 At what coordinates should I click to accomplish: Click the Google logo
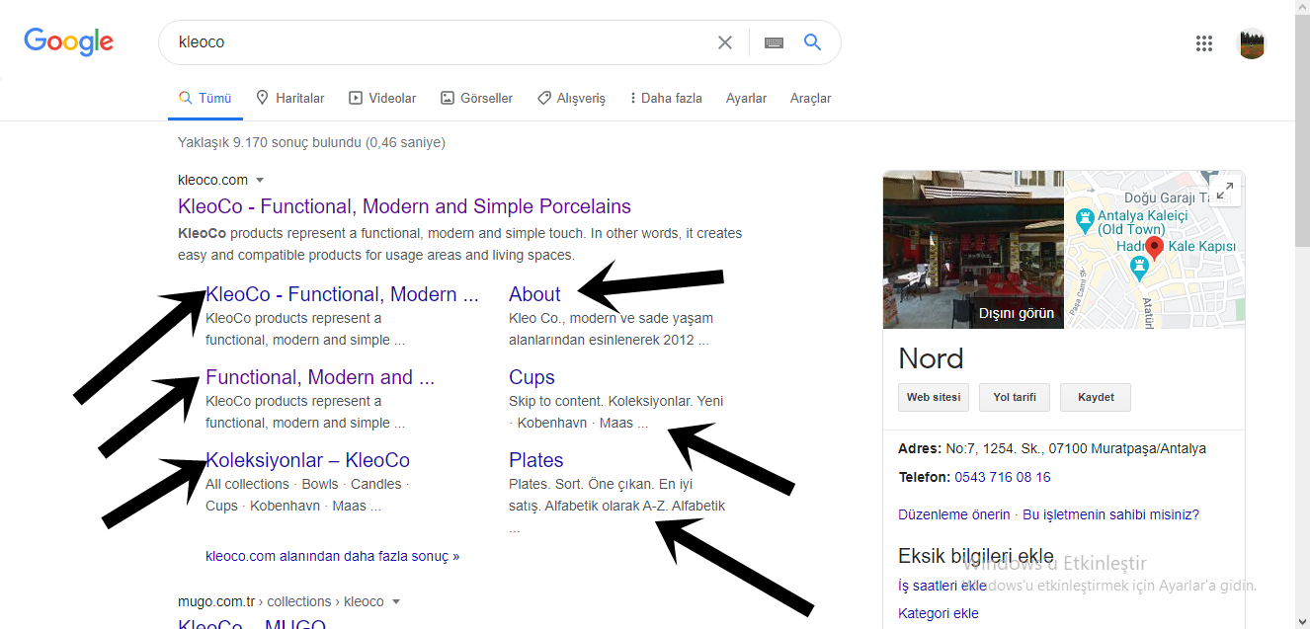69,41
